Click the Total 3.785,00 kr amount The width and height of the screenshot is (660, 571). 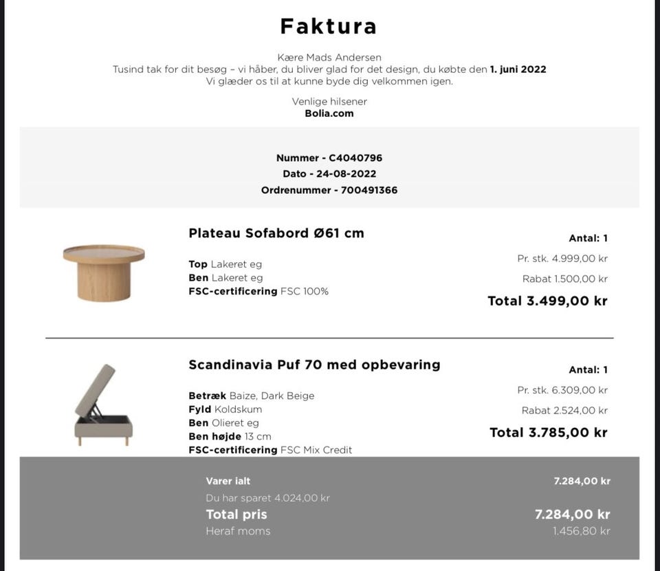point(548,433)
